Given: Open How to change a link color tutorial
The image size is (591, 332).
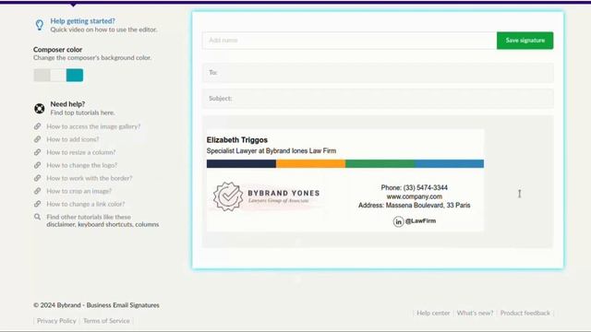Looking at the screenshot, I should 86,204.
